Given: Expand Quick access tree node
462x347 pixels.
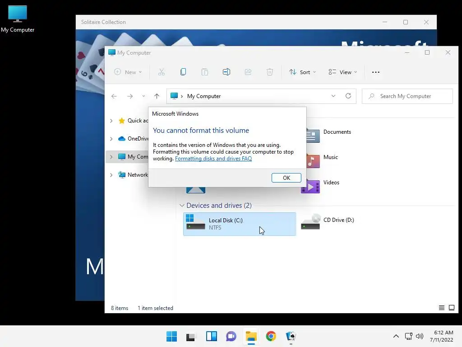Looking at the screenshot, I should click(x=111, y=121).
